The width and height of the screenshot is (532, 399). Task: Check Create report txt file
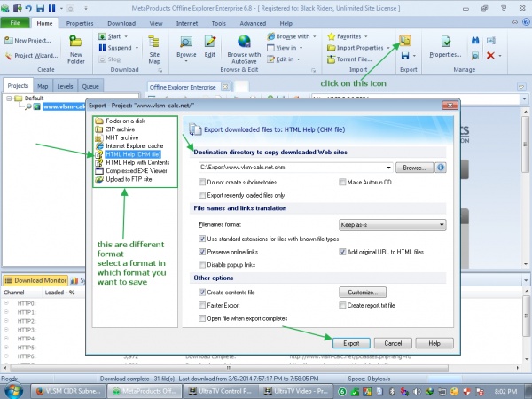pos(342,305)
